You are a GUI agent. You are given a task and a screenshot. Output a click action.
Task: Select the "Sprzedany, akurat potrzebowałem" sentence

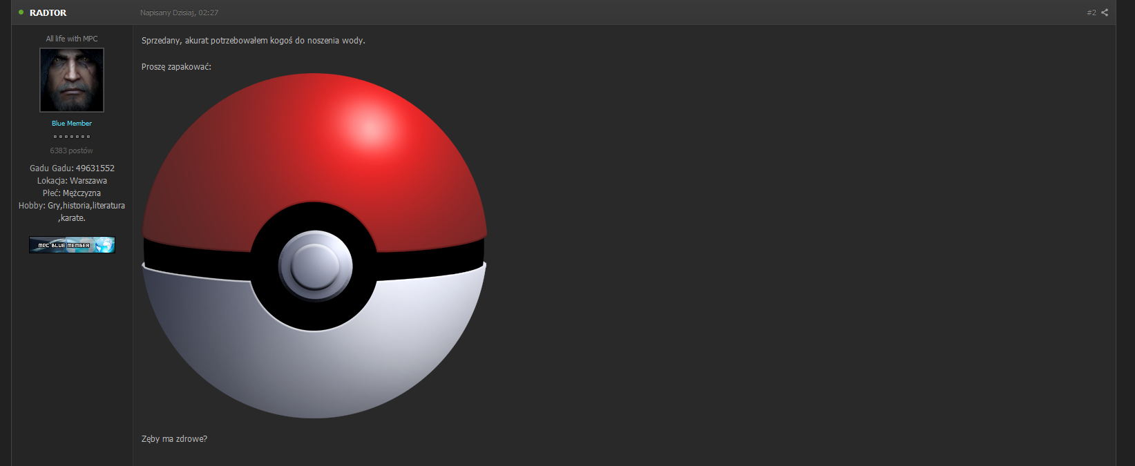(254, 41)
